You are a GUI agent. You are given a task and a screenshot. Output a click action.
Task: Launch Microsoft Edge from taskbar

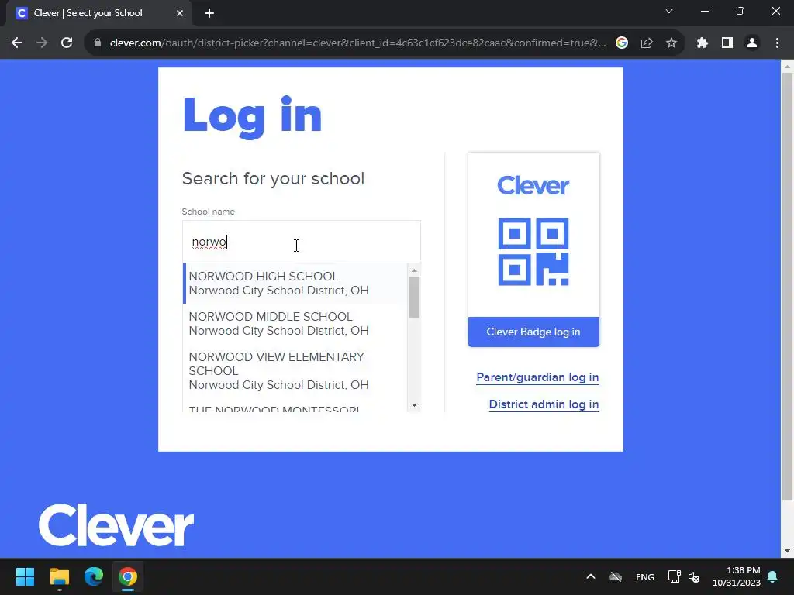[94, 576]
